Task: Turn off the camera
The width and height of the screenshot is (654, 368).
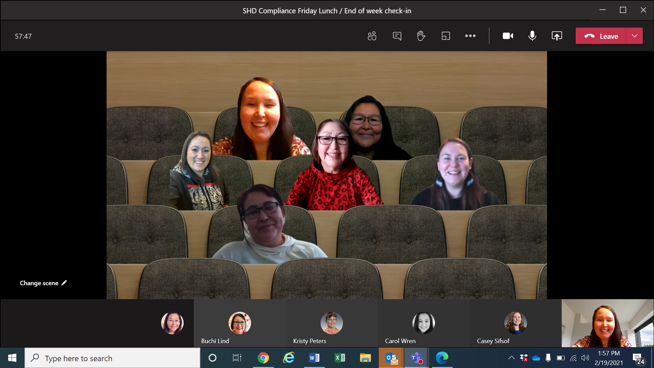Action: point(508,36)
